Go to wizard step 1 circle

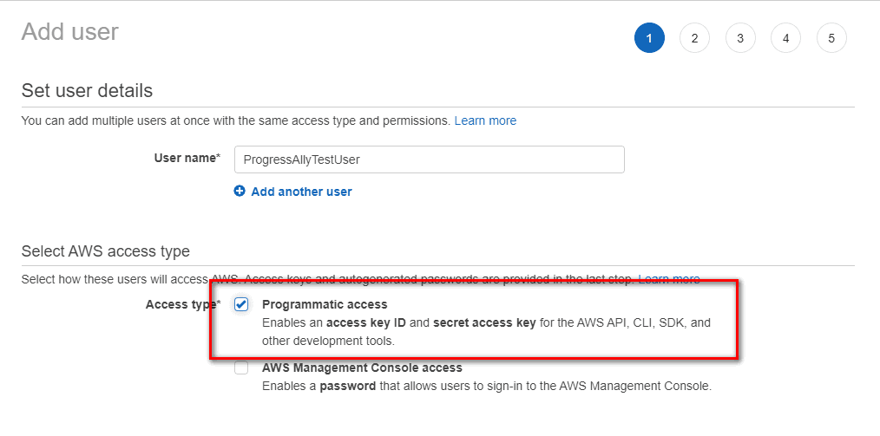tap(649, 38)
